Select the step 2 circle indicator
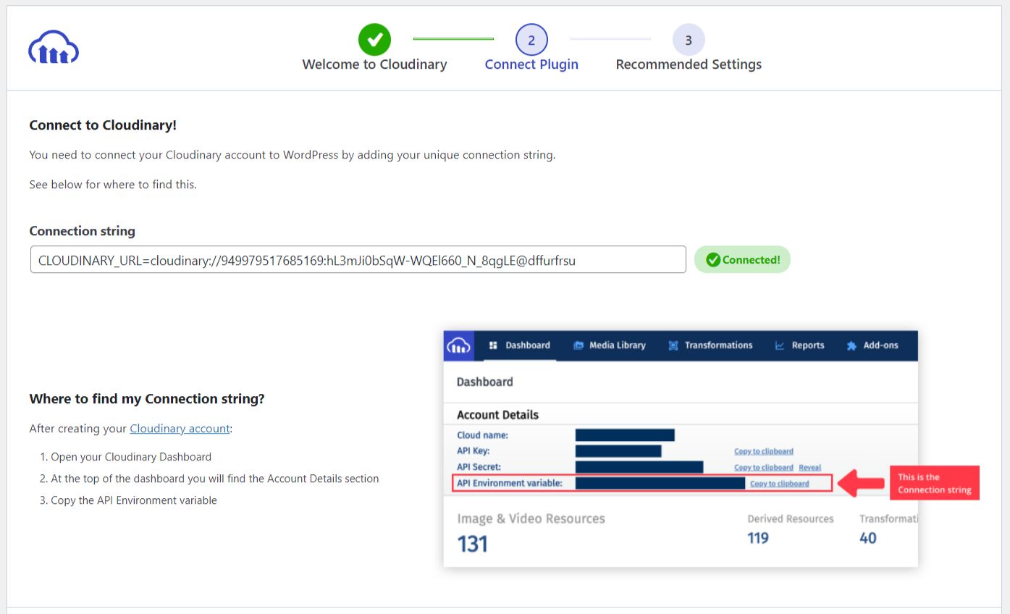Viewport: 1010px width, 614px height. point(531,40)
